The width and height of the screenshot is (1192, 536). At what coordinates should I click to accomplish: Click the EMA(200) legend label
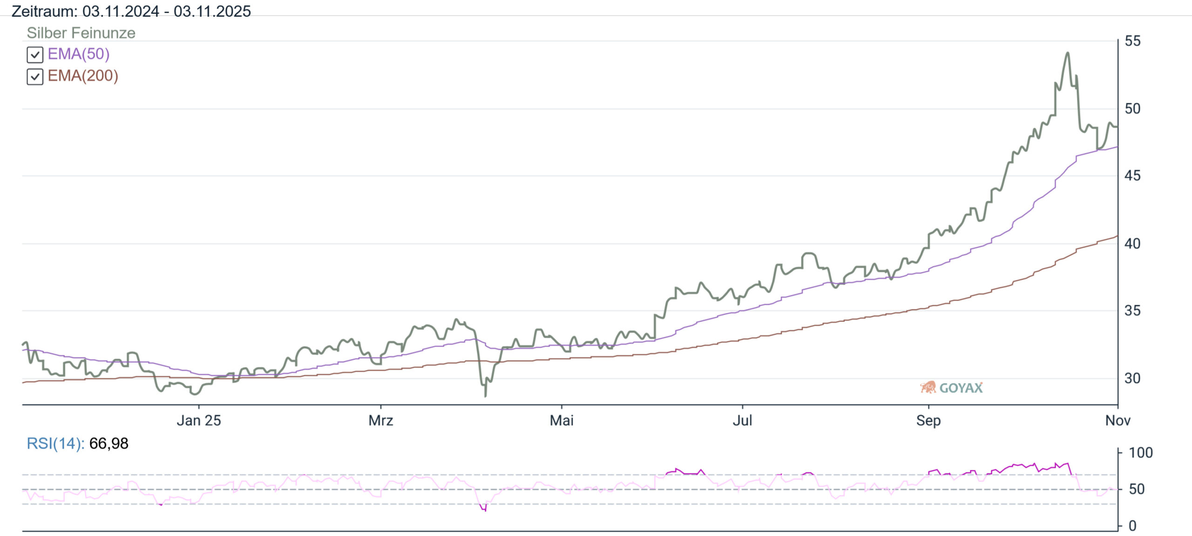(x=83, y=76)
